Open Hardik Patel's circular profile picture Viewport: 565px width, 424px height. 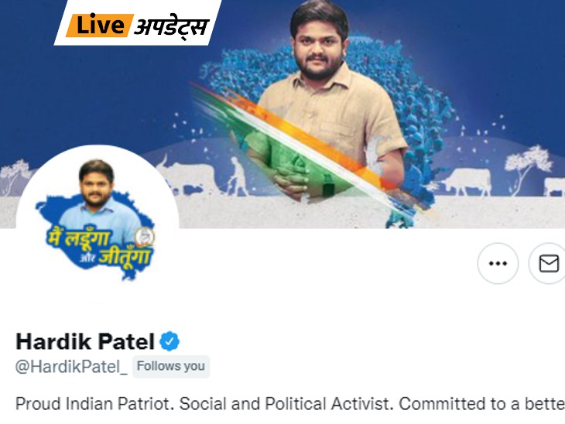[98, 222]
